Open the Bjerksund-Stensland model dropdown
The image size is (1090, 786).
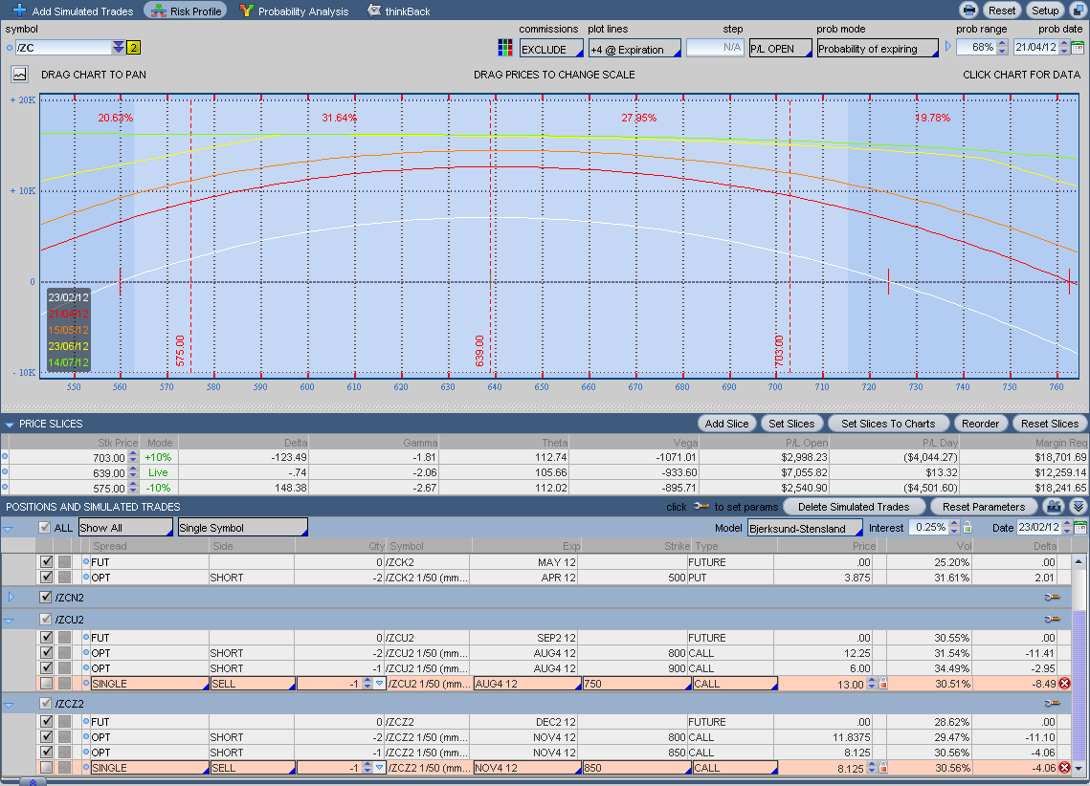click(x=804, y=528)
